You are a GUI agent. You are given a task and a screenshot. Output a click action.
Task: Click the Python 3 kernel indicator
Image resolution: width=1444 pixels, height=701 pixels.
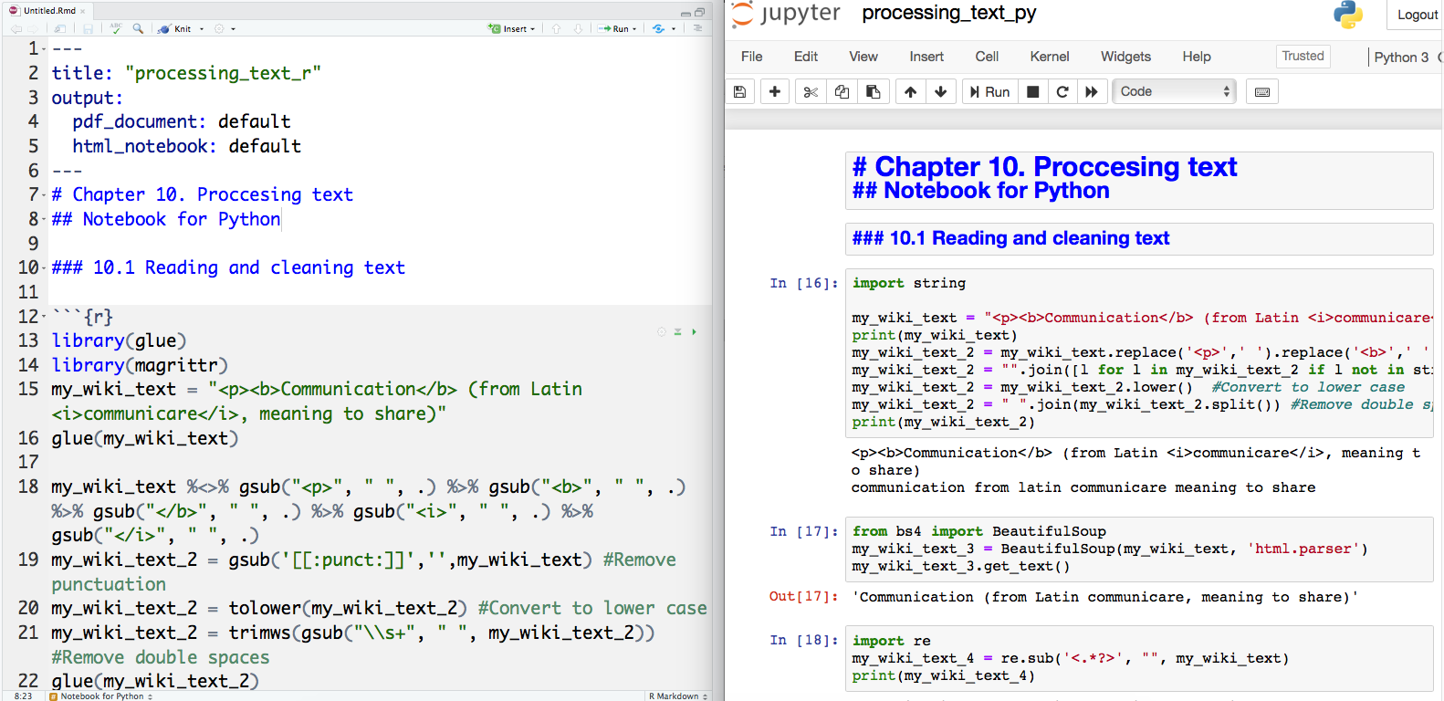point(1402,57)
